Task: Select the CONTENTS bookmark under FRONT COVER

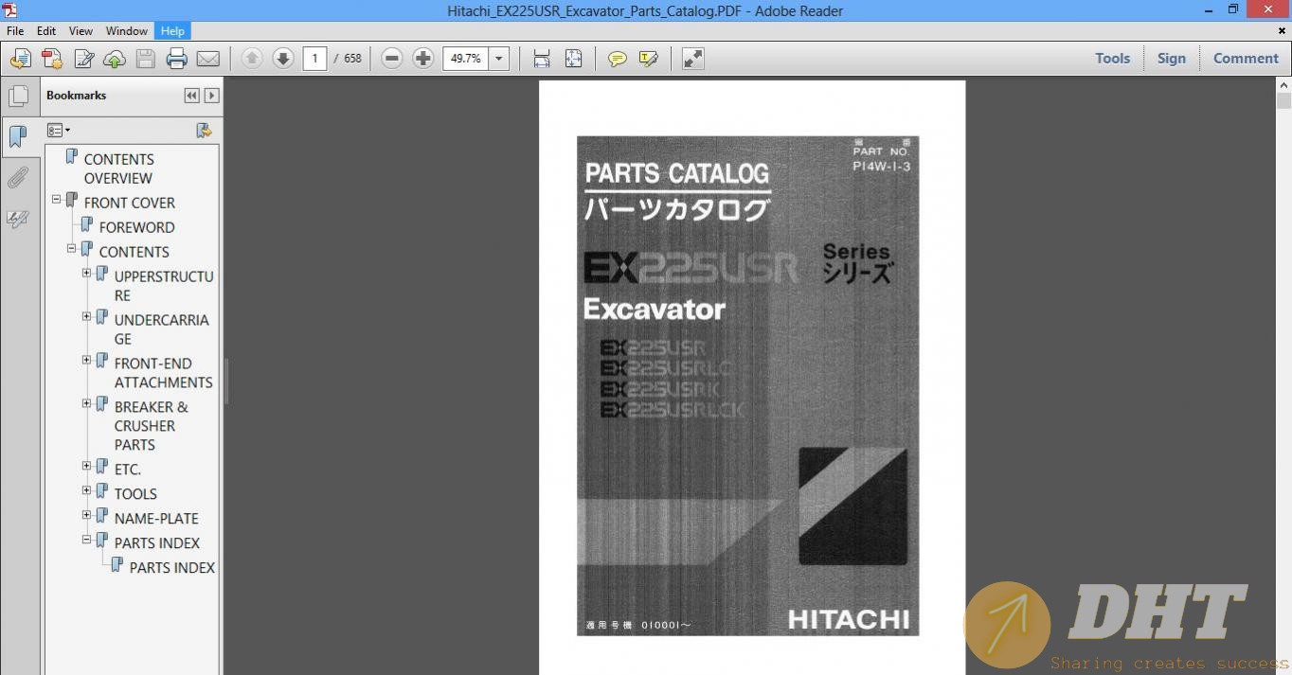Action: coord(135,252)
